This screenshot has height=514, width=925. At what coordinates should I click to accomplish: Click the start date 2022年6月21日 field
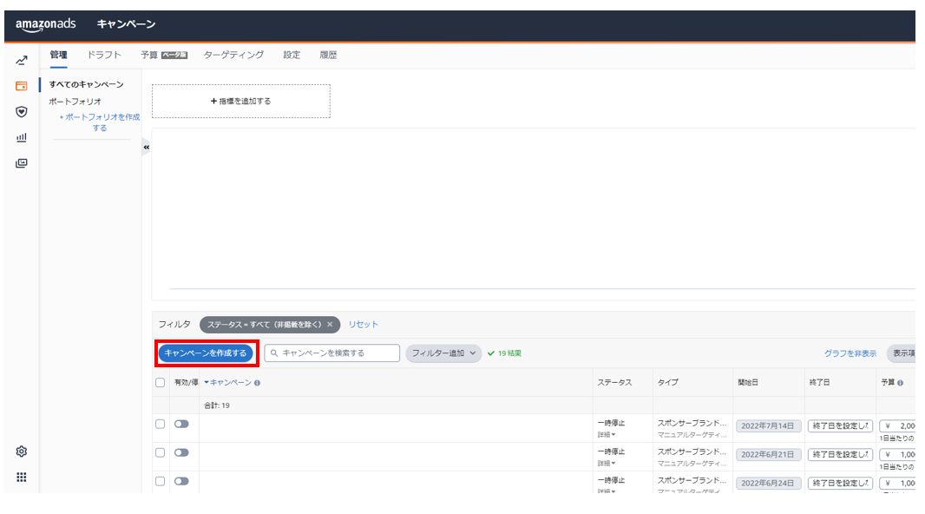click(768, 454)
